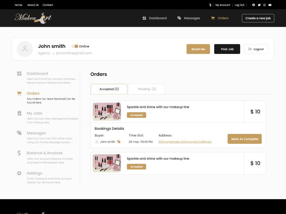Click the buyer name John smith
Screen dimensions: 286x214
click(x=108, y=142)
